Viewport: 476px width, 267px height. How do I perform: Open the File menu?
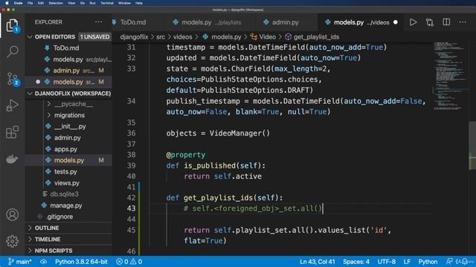tap(30, 3)
